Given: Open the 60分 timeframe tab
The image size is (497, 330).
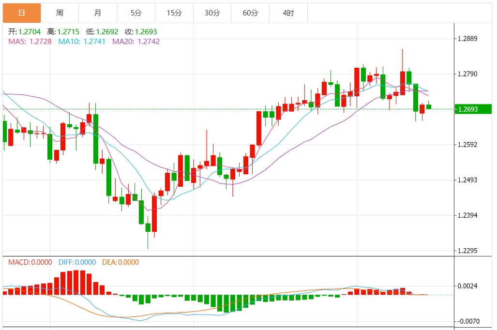Looking at the screenshot, I should (x=250, y=13).
